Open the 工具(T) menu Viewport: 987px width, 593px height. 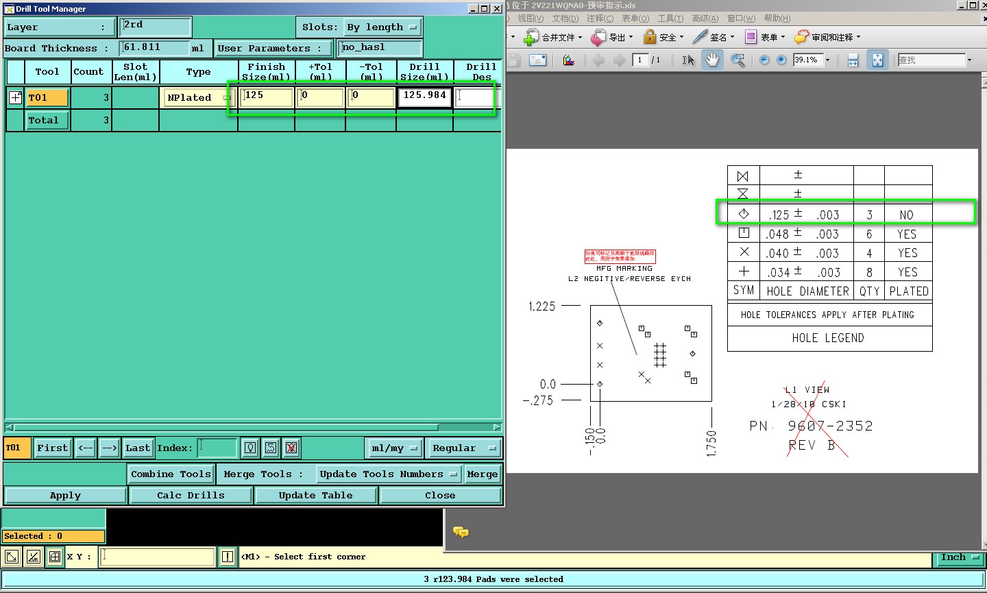click(670, 19)
